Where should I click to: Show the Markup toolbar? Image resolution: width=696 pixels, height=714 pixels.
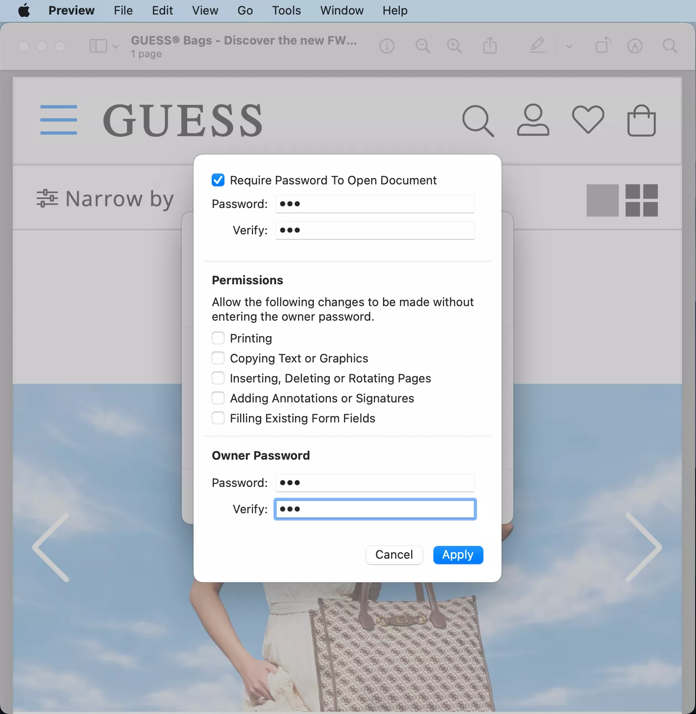tap(635, 46)
